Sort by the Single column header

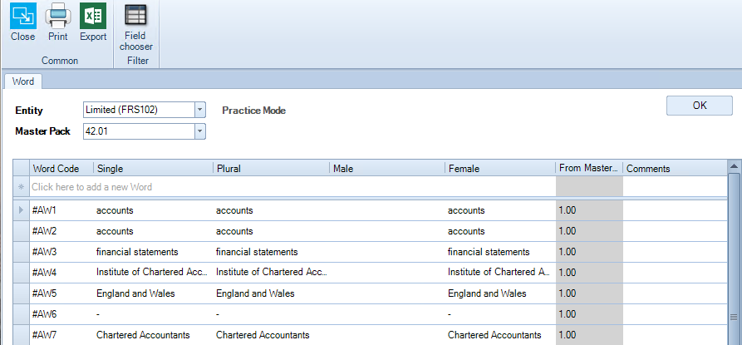154,169
